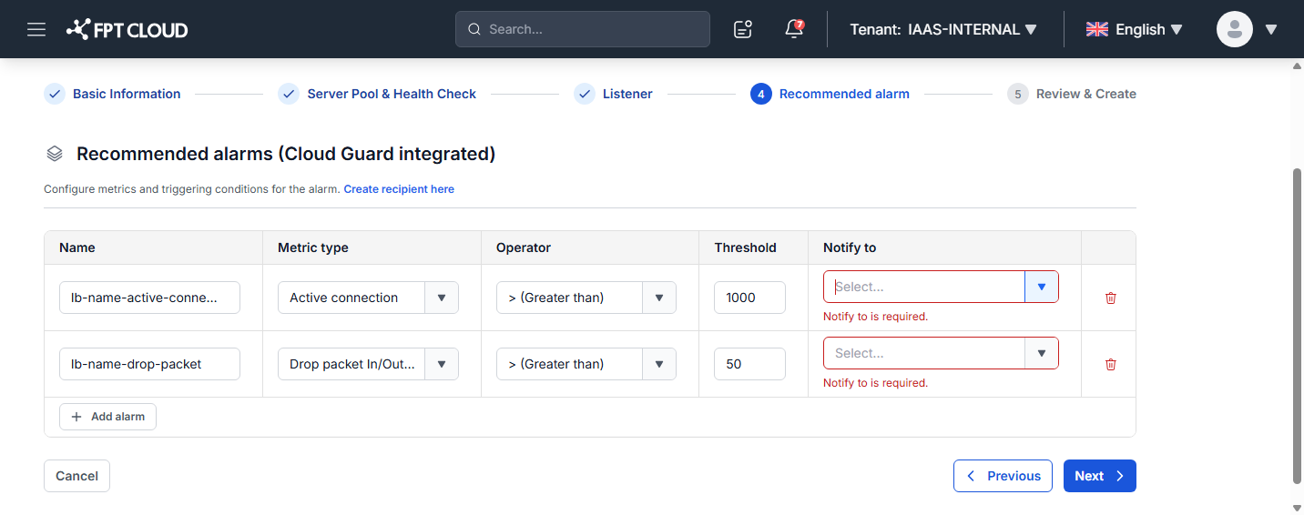
Task: Open the English language dropdown
Action: click(1135, 29)
